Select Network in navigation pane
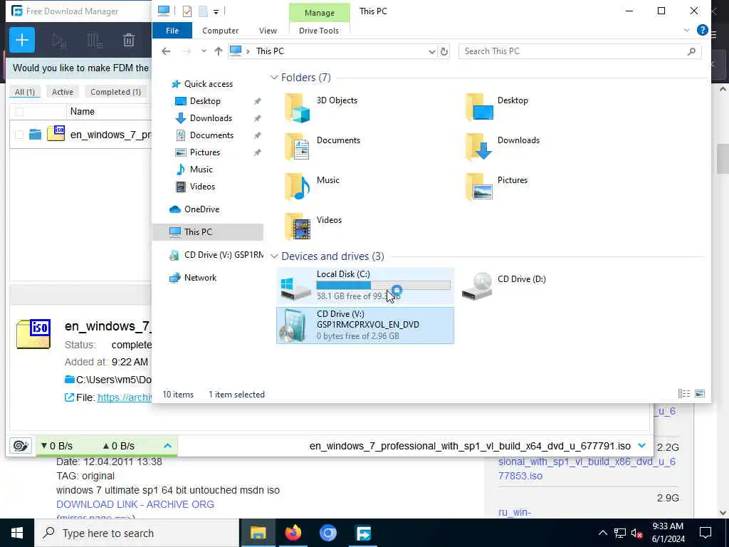The width and height of the screenshot is (729, 547). point(200,278)
